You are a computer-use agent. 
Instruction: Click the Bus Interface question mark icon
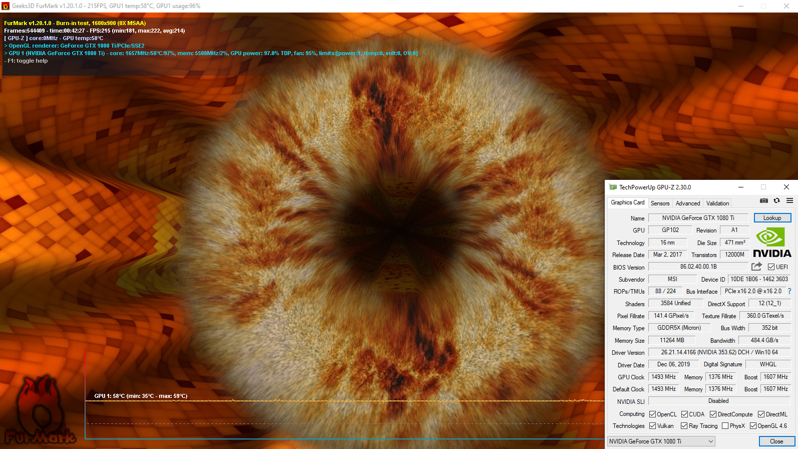789,291
